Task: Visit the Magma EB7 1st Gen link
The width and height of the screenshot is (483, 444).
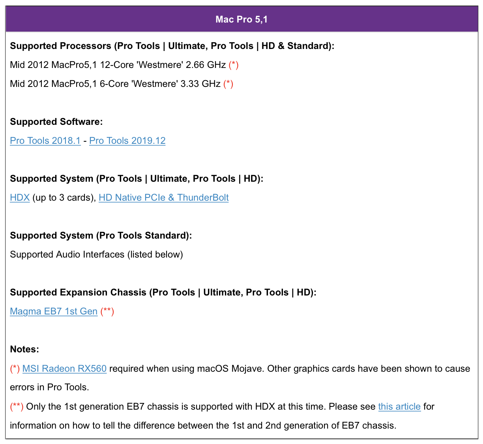Action: 54,311
